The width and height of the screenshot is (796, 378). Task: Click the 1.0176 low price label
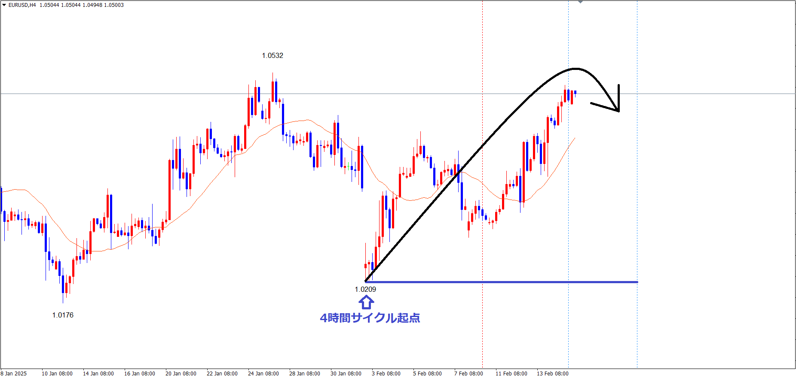(x=63, y=315)
